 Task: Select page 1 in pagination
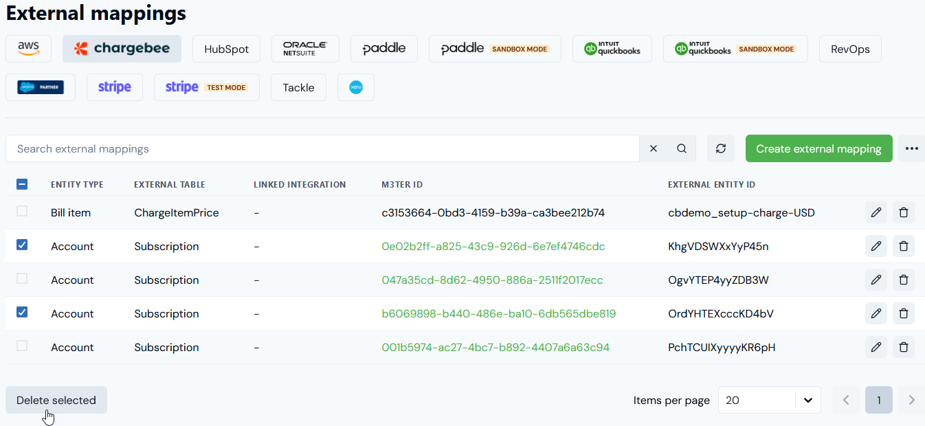tap(879, 400)
